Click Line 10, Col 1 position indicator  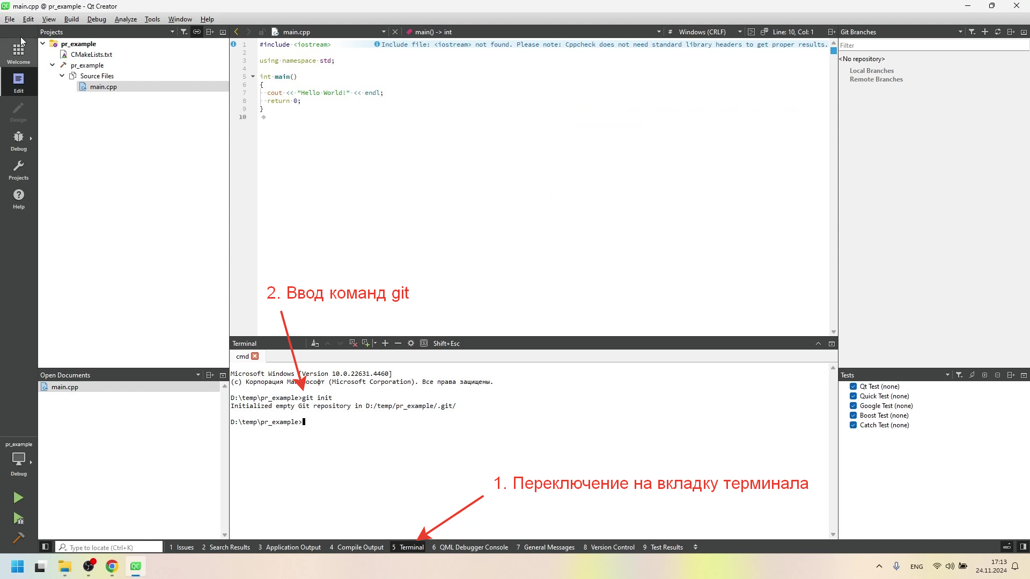tap(793, 32)
